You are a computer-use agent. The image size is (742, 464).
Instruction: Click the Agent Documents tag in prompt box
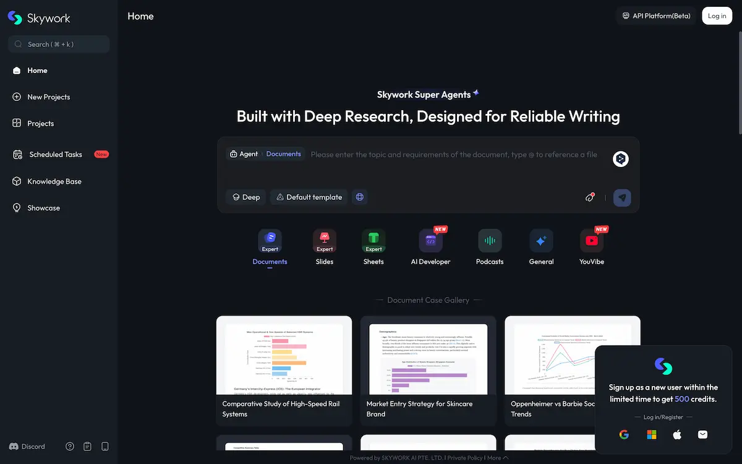coord(265,154)
